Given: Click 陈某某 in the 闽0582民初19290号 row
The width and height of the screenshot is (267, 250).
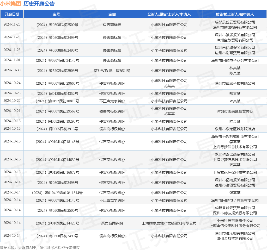Looking at the screenshot, I should (235, 121).
